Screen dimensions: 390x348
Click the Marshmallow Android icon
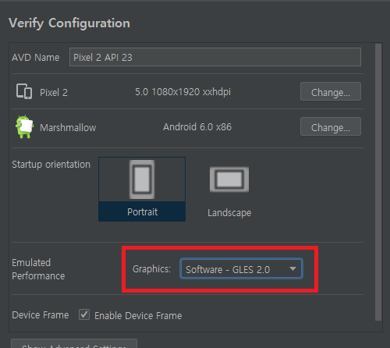pos(24,126)
